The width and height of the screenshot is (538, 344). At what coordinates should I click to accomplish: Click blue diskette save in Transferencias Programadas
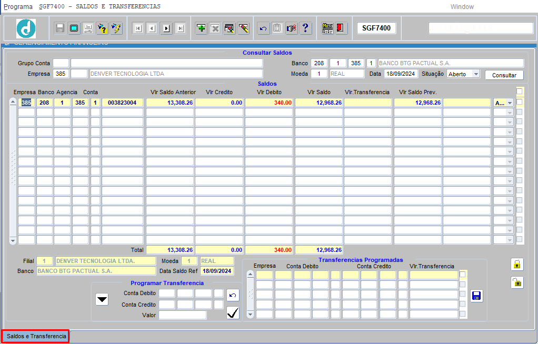(x=476, y=296)
